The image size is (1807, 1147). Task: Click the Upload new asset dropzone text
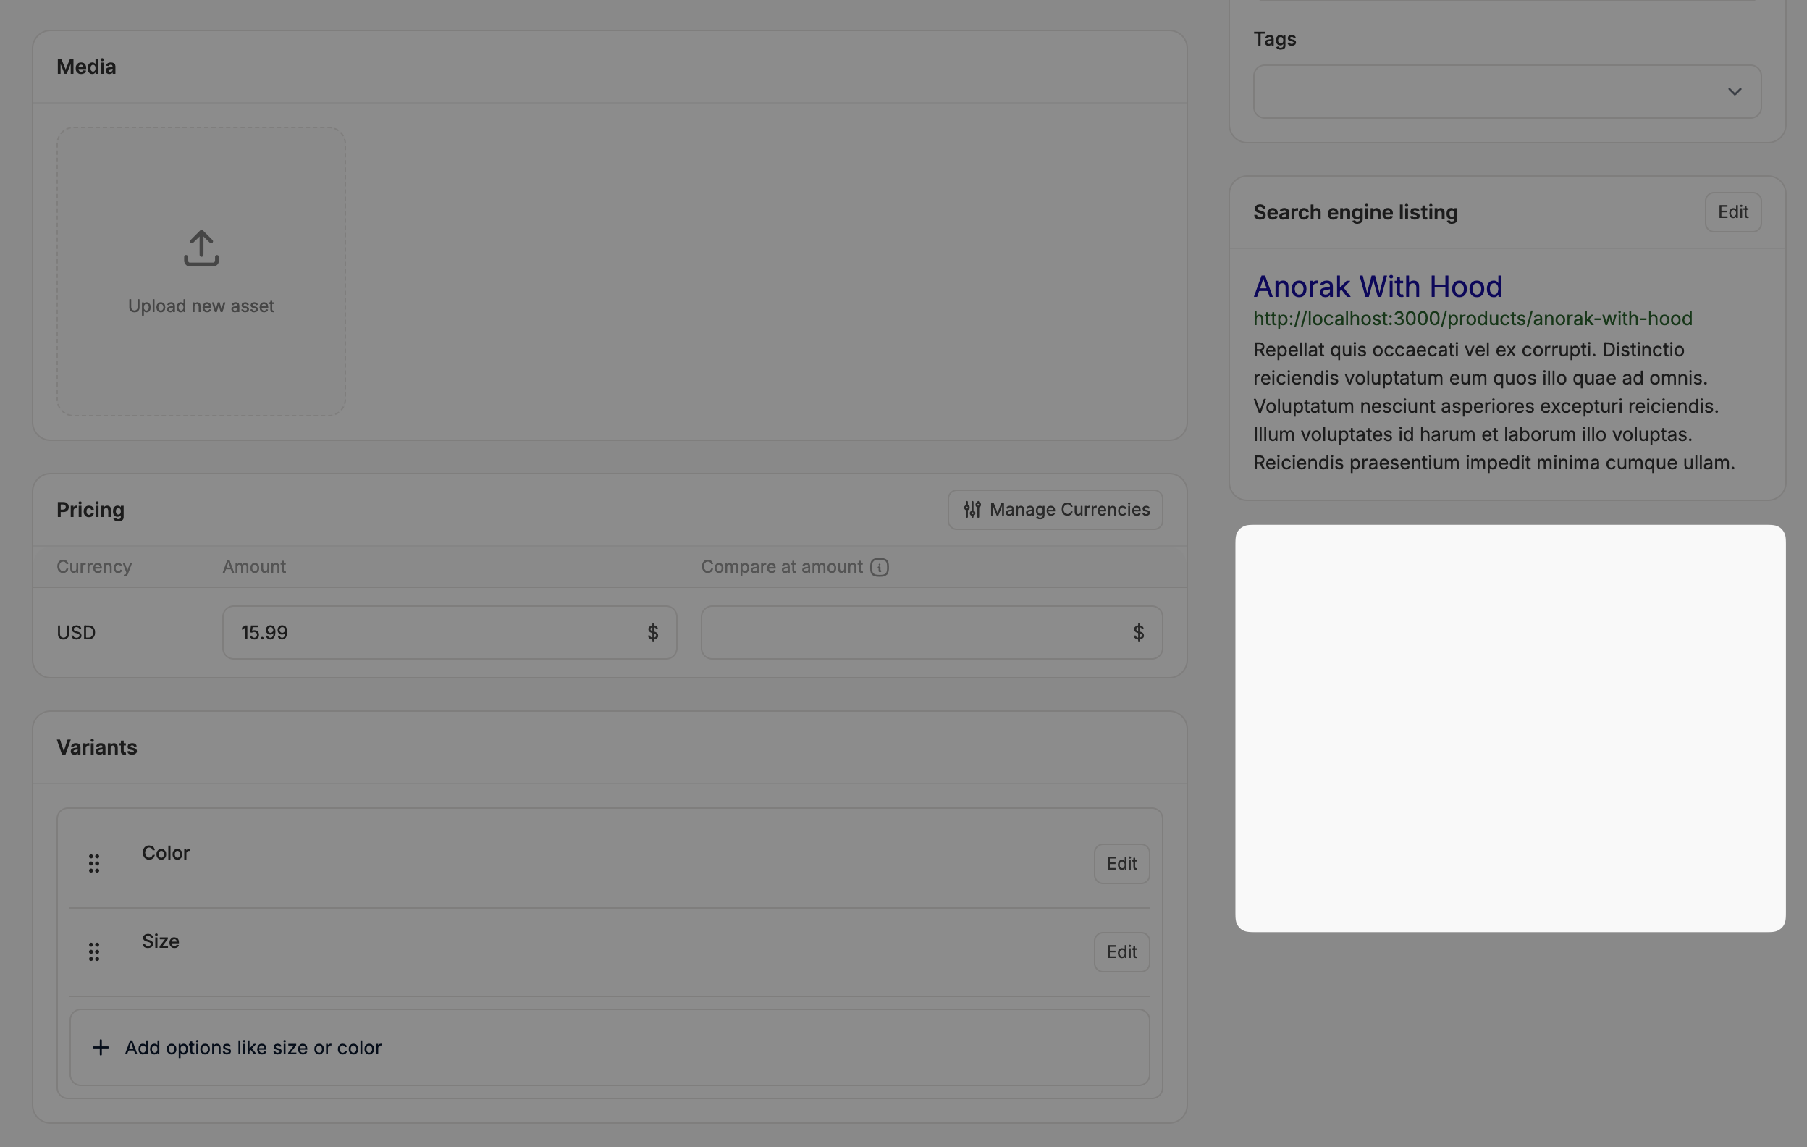click(201, 306)
